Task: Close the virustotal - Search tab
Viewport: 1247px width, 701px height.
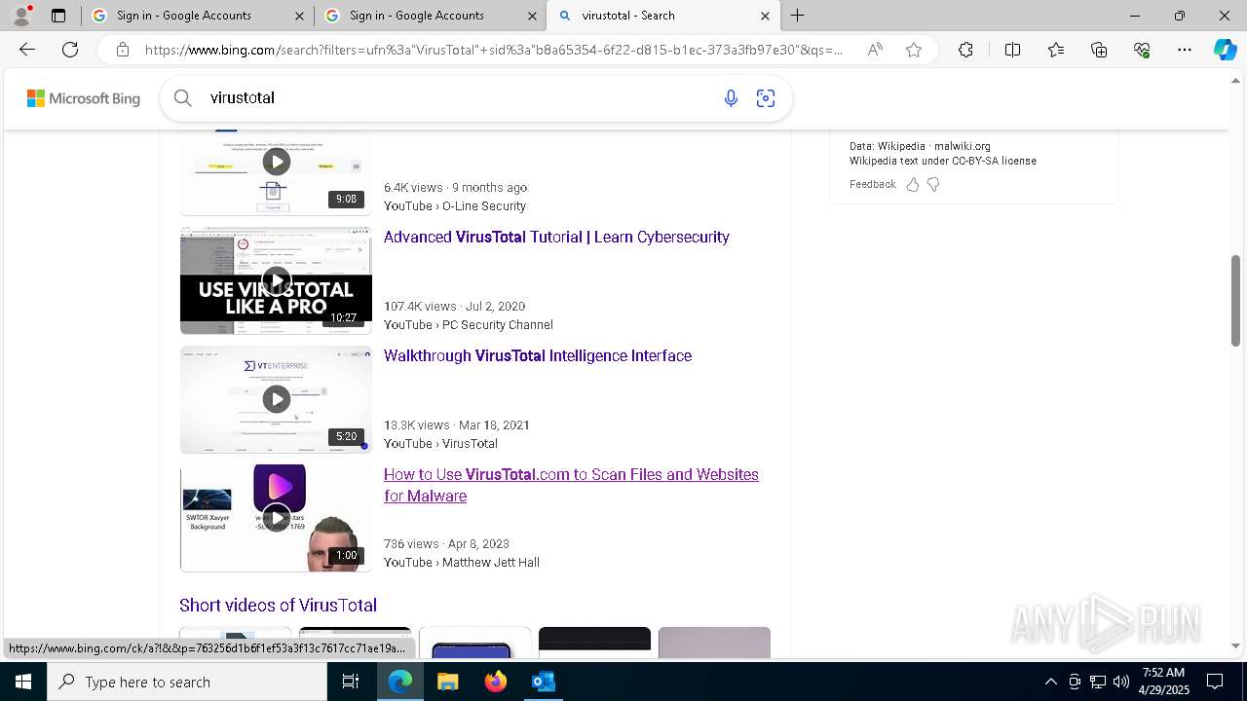Action: tap(765, 16)
